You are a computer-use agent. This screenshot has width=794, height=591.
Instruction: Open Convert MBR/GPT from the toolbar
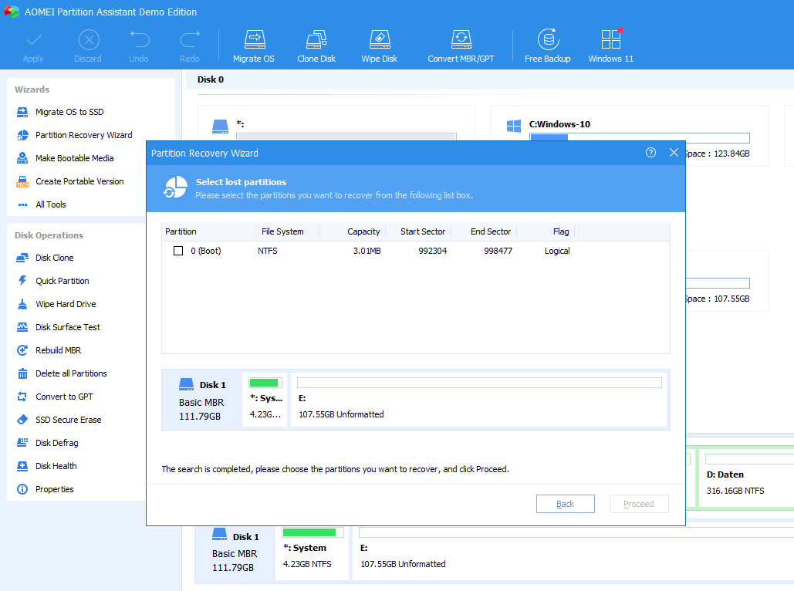(x=461, y=46)
